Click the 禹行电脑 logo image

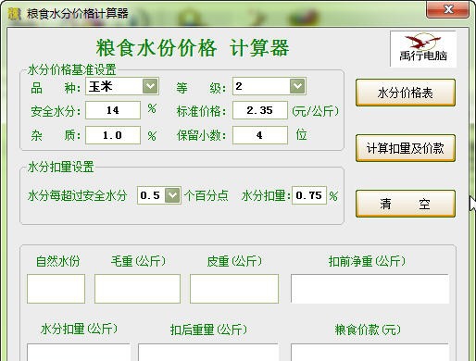click(423, 49)
